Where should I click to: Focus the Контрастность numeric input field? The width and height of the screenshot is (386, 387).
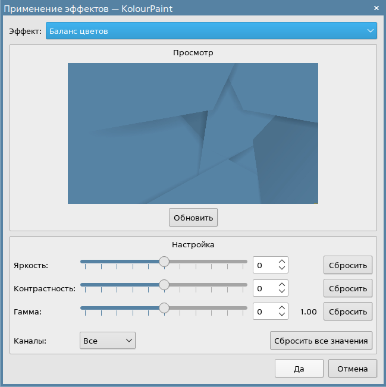pyautogui.click(x=265, y=288)
